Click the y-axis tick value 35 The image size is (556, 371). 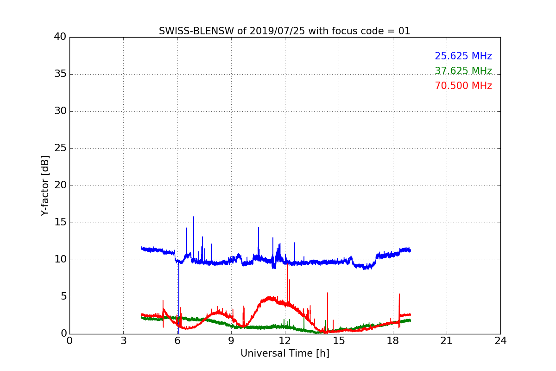(x=60, y=74)
